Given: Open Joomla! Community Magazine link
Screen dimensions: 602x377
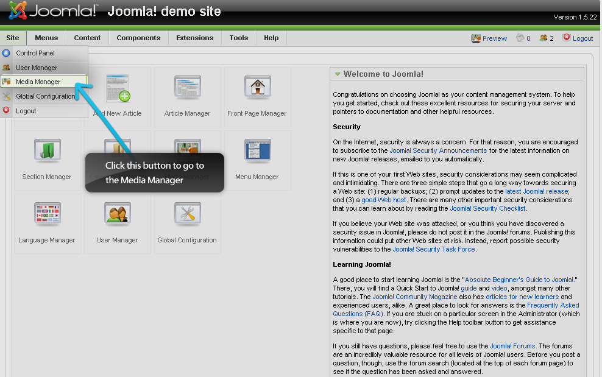Looking at the screenshot, I should coord(415,297).
